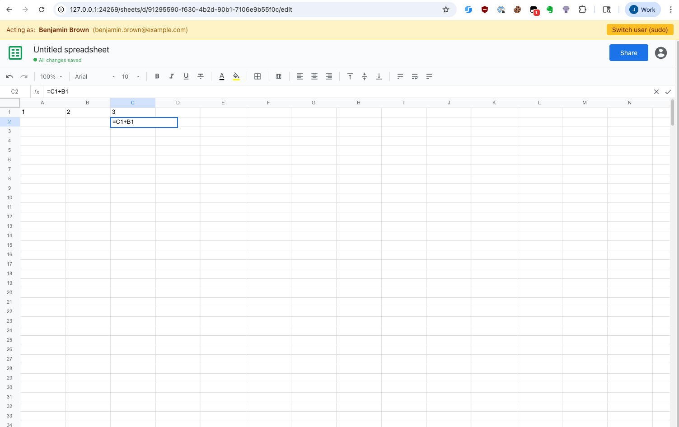Screen dimensions: 679x427
Task: Click the Redo icon
Action: click(23, 76)
